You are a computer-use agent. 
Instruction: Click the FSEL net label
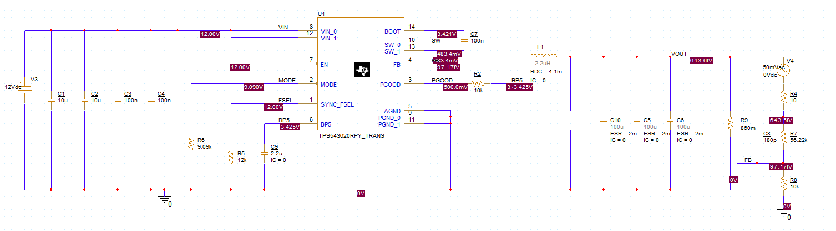[285, 100]
